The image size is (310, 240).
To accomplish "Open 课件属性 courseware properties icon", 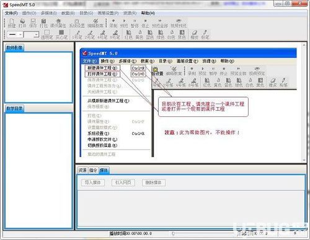I will coord(58,23).
